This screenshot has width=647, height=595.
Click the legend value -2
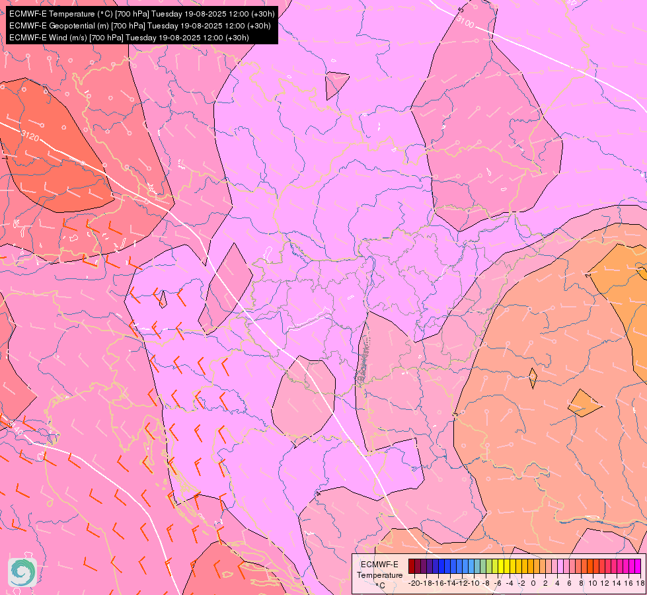click(x=521, y=584)
